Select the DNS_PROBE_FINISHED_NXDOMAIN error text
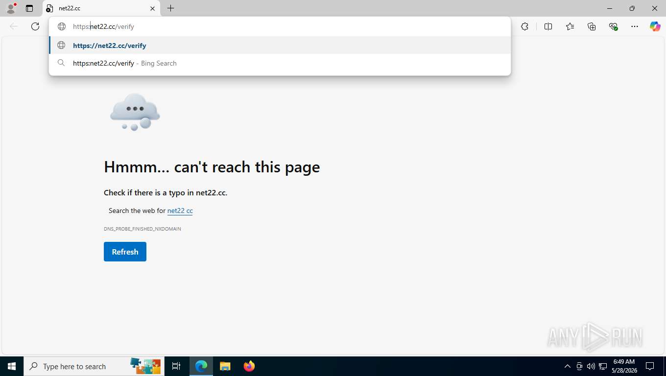 click(143, 229)
